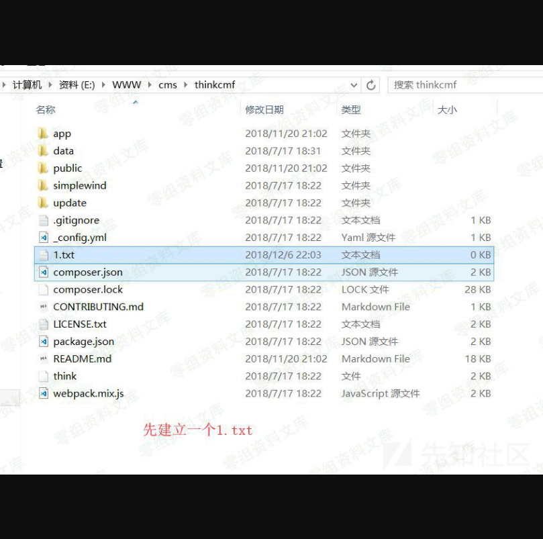Click the refresh button beside address bar
This screenshot has width=543, height=539.
[x=371, y=85]
